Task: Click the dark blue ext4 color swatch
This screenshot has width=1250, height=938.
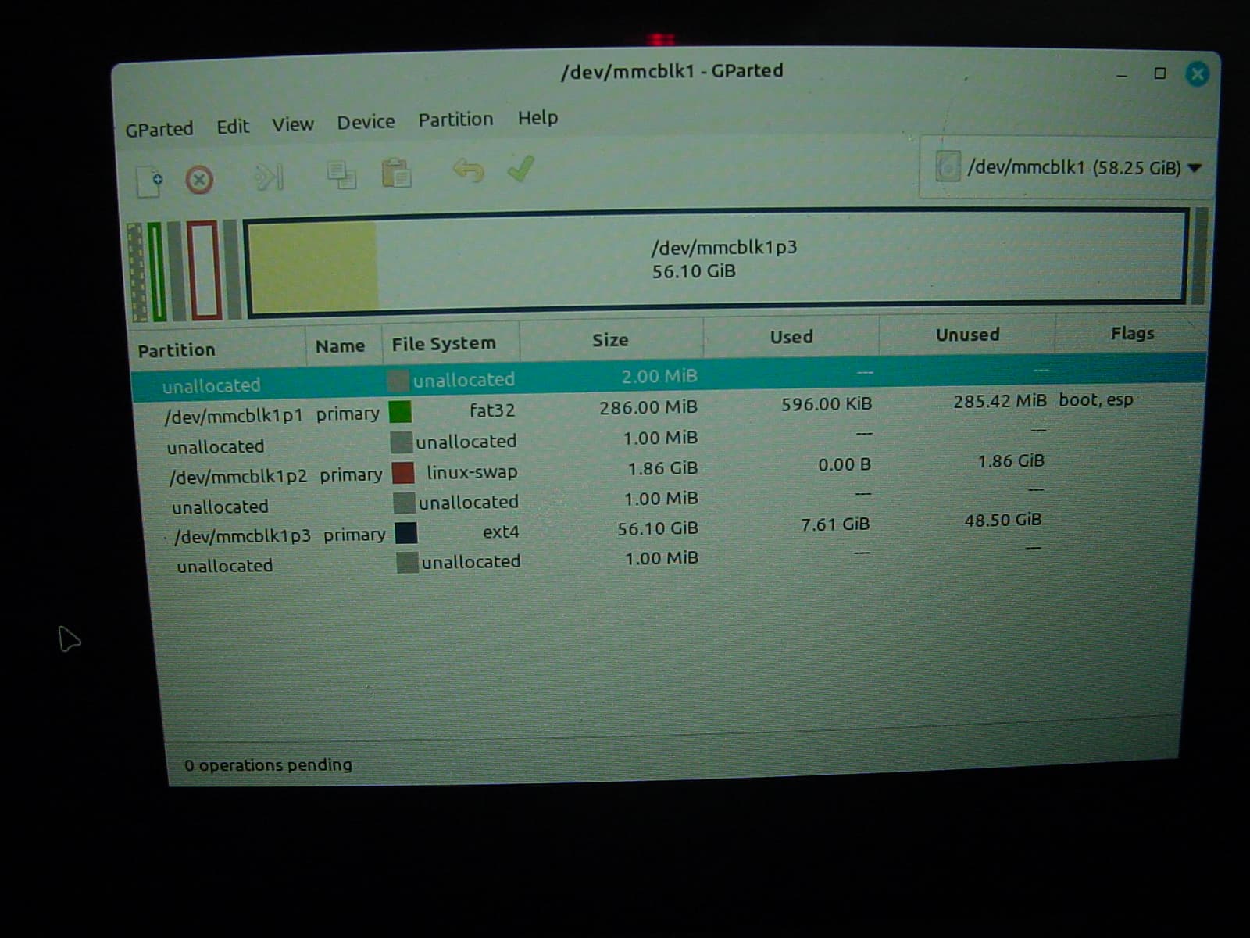Action: pos(406,533)
